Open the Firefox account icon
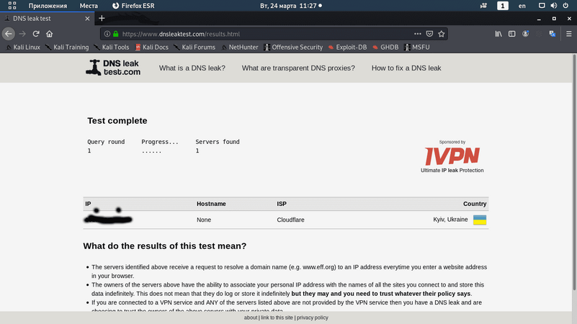The image size is (577, 324). (x=525, y=34)
